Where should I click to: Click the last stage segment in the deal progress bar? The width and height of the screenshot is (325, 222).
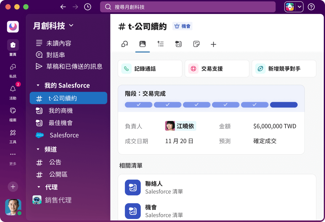point(284,104)
